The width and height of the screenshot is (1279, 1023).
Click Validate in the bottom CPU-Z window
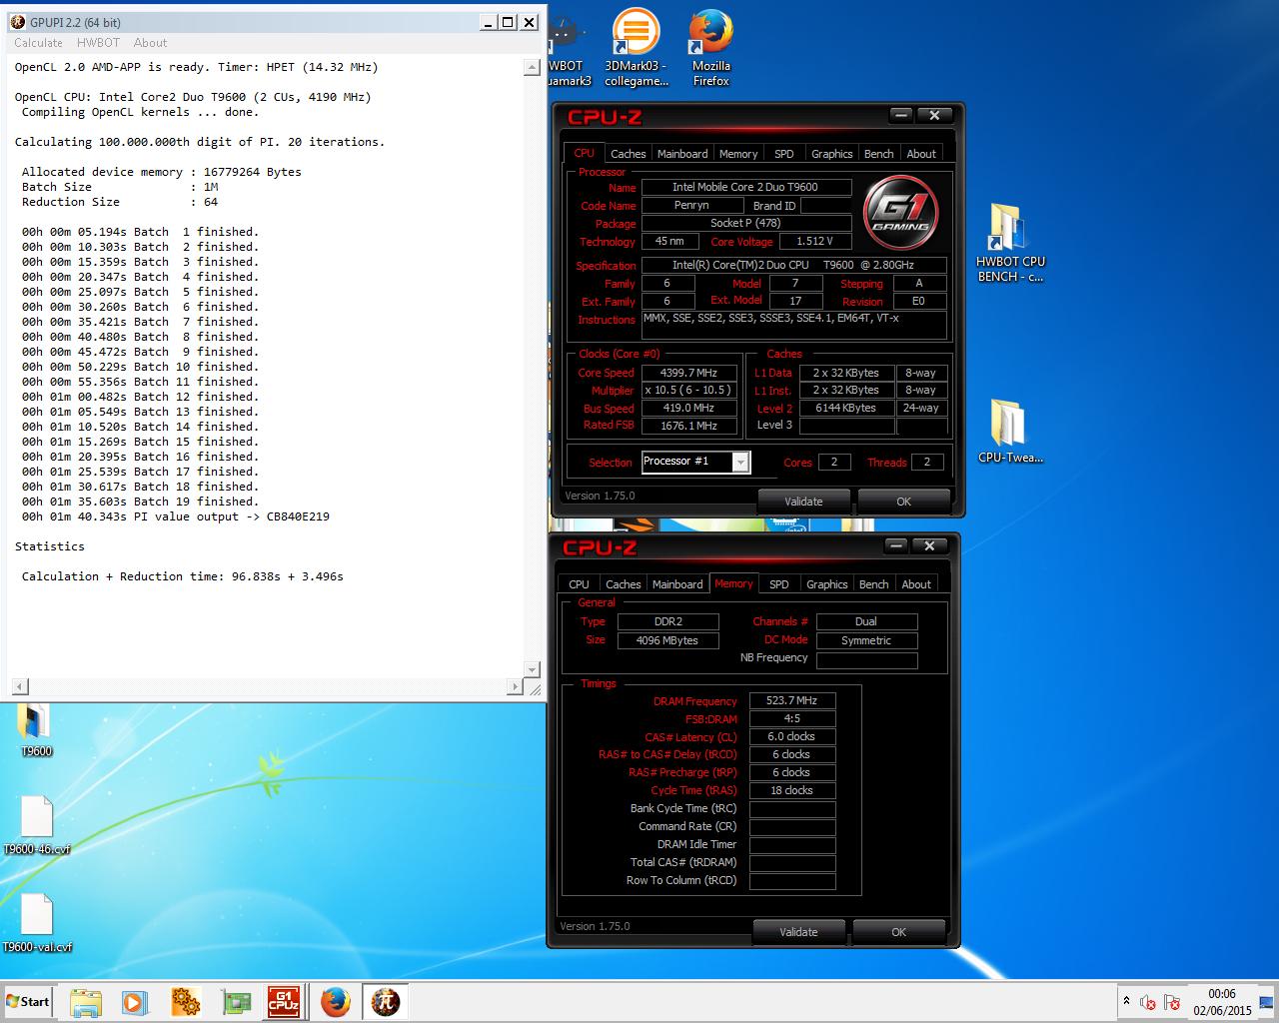click(x=798, y=932)
